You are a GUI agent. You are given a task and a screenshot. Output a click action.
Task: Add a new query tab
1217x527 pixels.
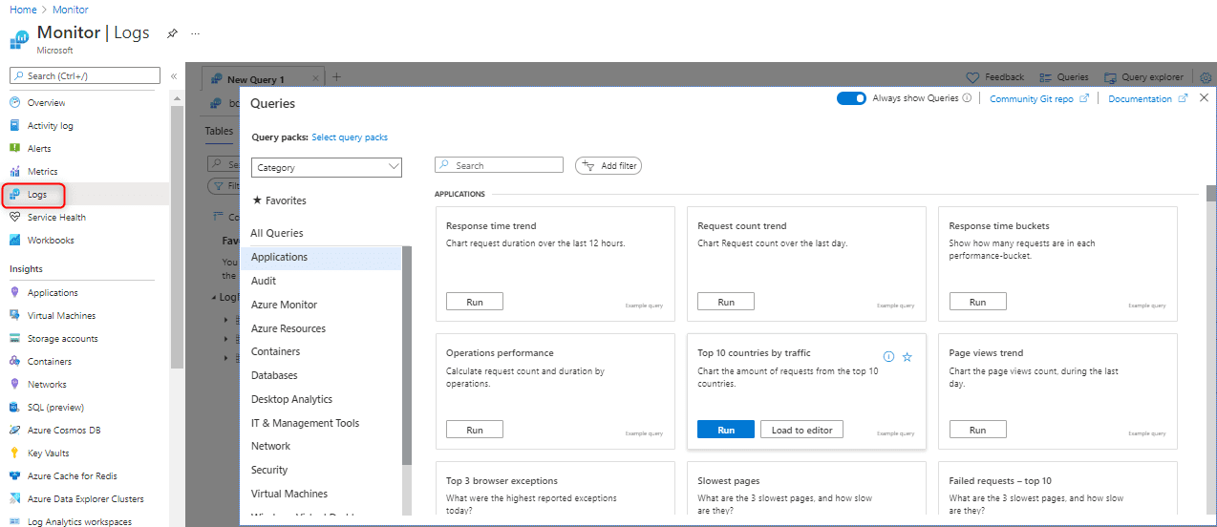click(x=336, y=77)
